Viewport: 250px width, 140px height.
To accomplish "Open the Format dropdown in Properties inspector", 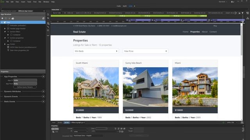I will point(80,129).
